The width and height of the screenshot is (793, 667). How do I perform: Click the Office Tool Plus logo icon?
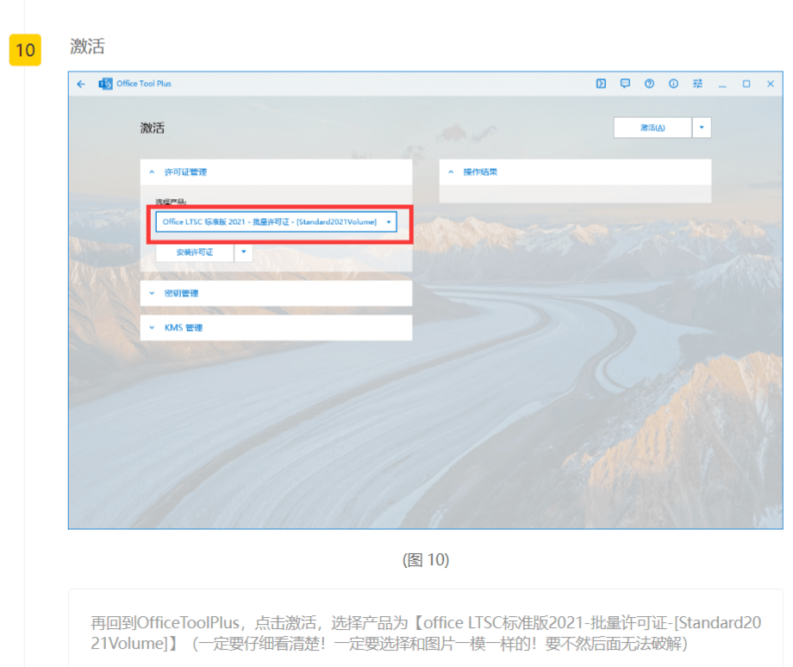coord(106,84)
